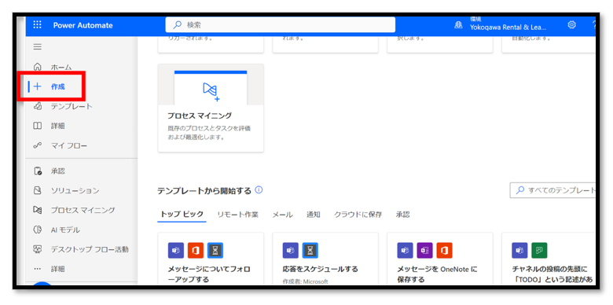
Task: Click Planner icon in TODO card
Action: 539,250
